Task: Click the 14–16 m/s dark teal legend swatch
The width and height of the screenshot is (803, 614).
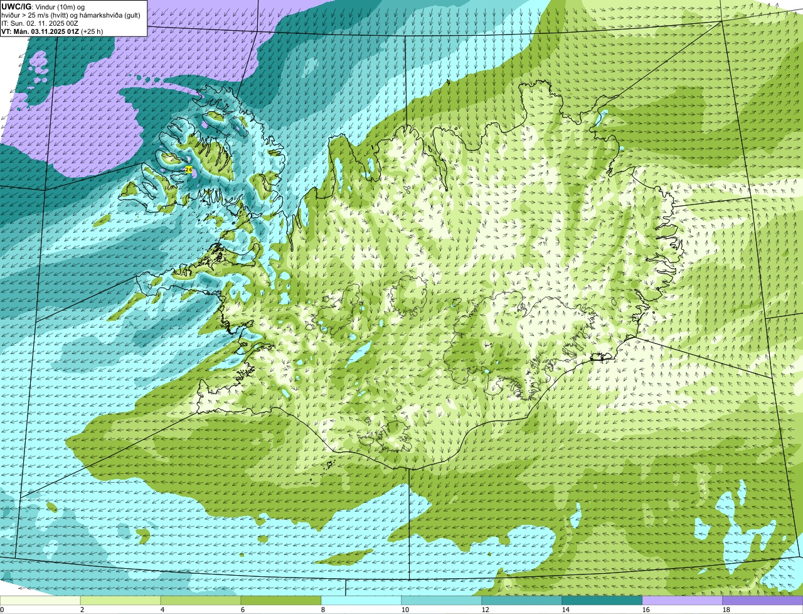Action: click(x=602, y=600)
